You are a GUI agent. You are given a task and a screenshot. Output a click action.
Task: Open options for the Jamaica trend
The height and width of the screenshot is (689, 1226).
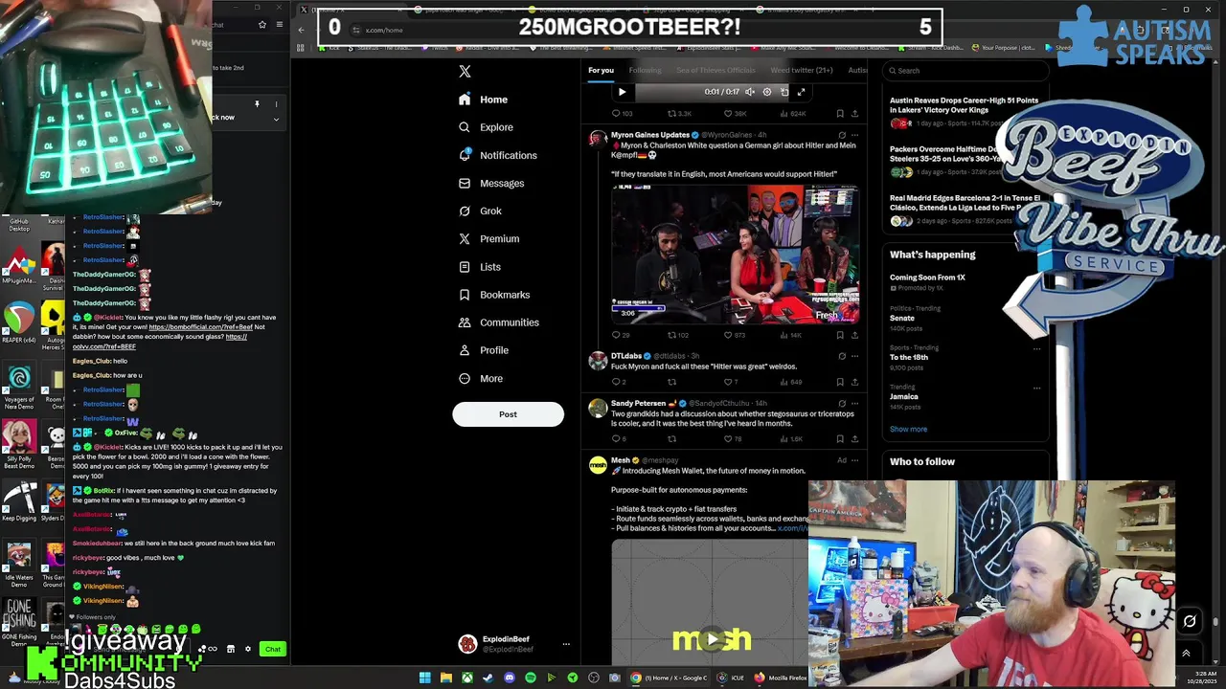[1036, 388]
